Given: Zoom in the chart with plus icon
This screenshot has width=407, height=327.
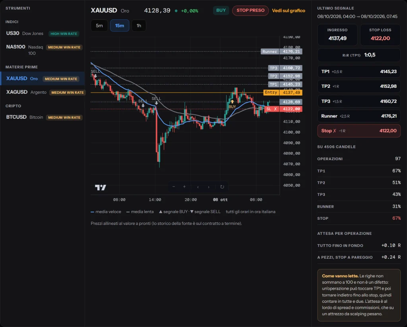Looking at the screenshot, I should click(184, 187).
